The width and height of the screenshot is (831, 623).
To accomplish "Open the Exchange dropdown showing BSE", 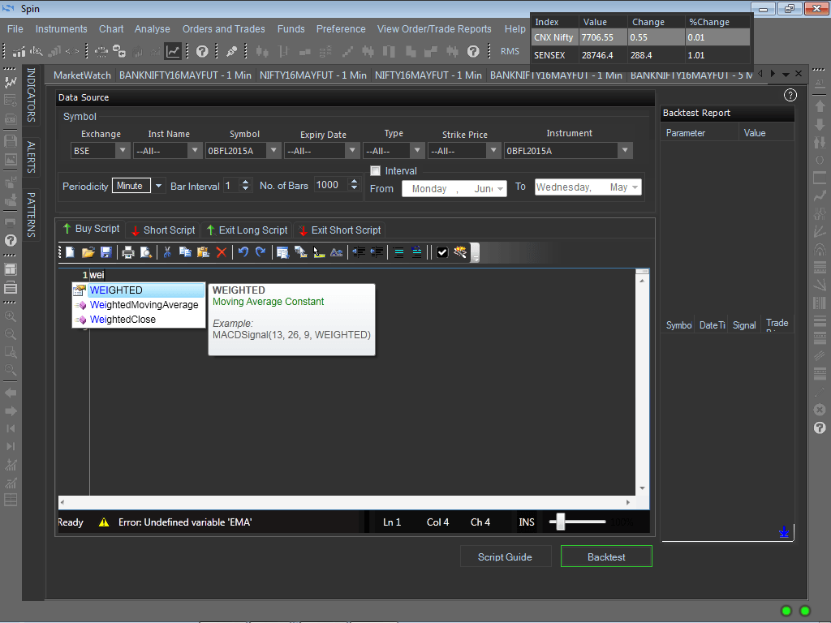I will [123, 151].
